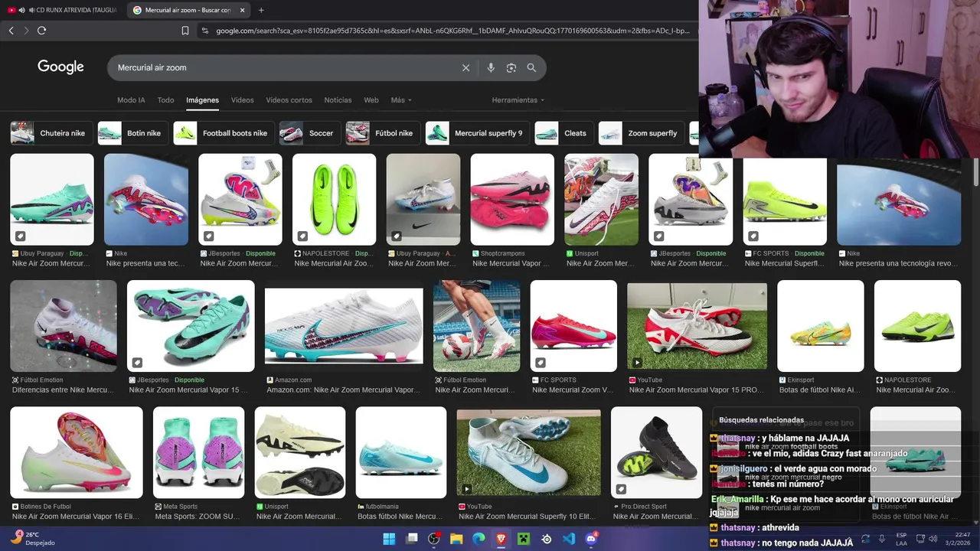Switch to the CD RUNX ATREVIDA tab
Image resolution: width=980 pixels, height=551 pixels.
coord(64,10)
